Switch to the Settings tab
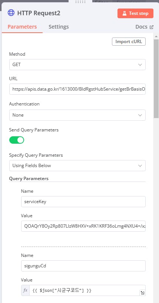Viewport: 159px width, 303px height. pos(59,27)
